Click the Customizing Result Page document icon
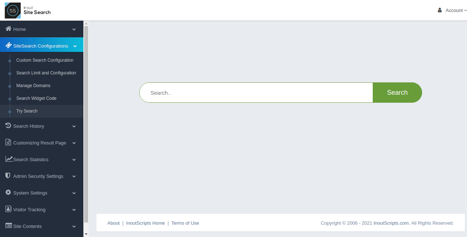This screenshot has width=467, height=237. 8,142
